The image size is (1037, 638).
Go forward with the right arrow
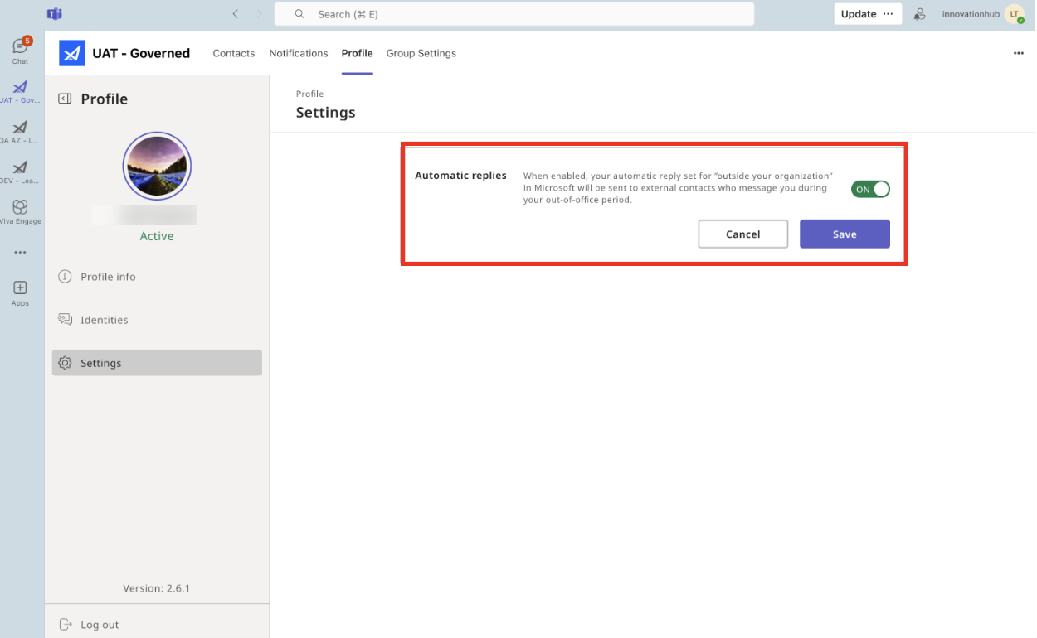[259, 14]
